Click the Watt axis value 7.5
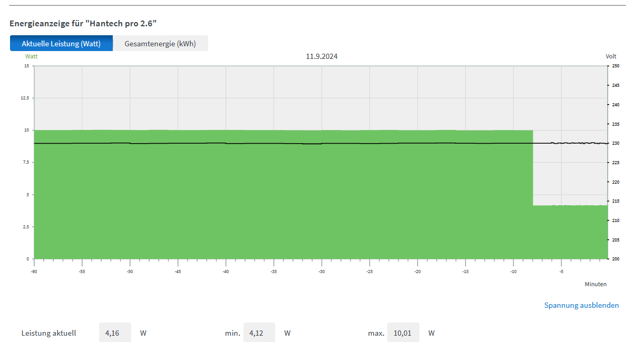The image size is (626, 342). [26, 162]
